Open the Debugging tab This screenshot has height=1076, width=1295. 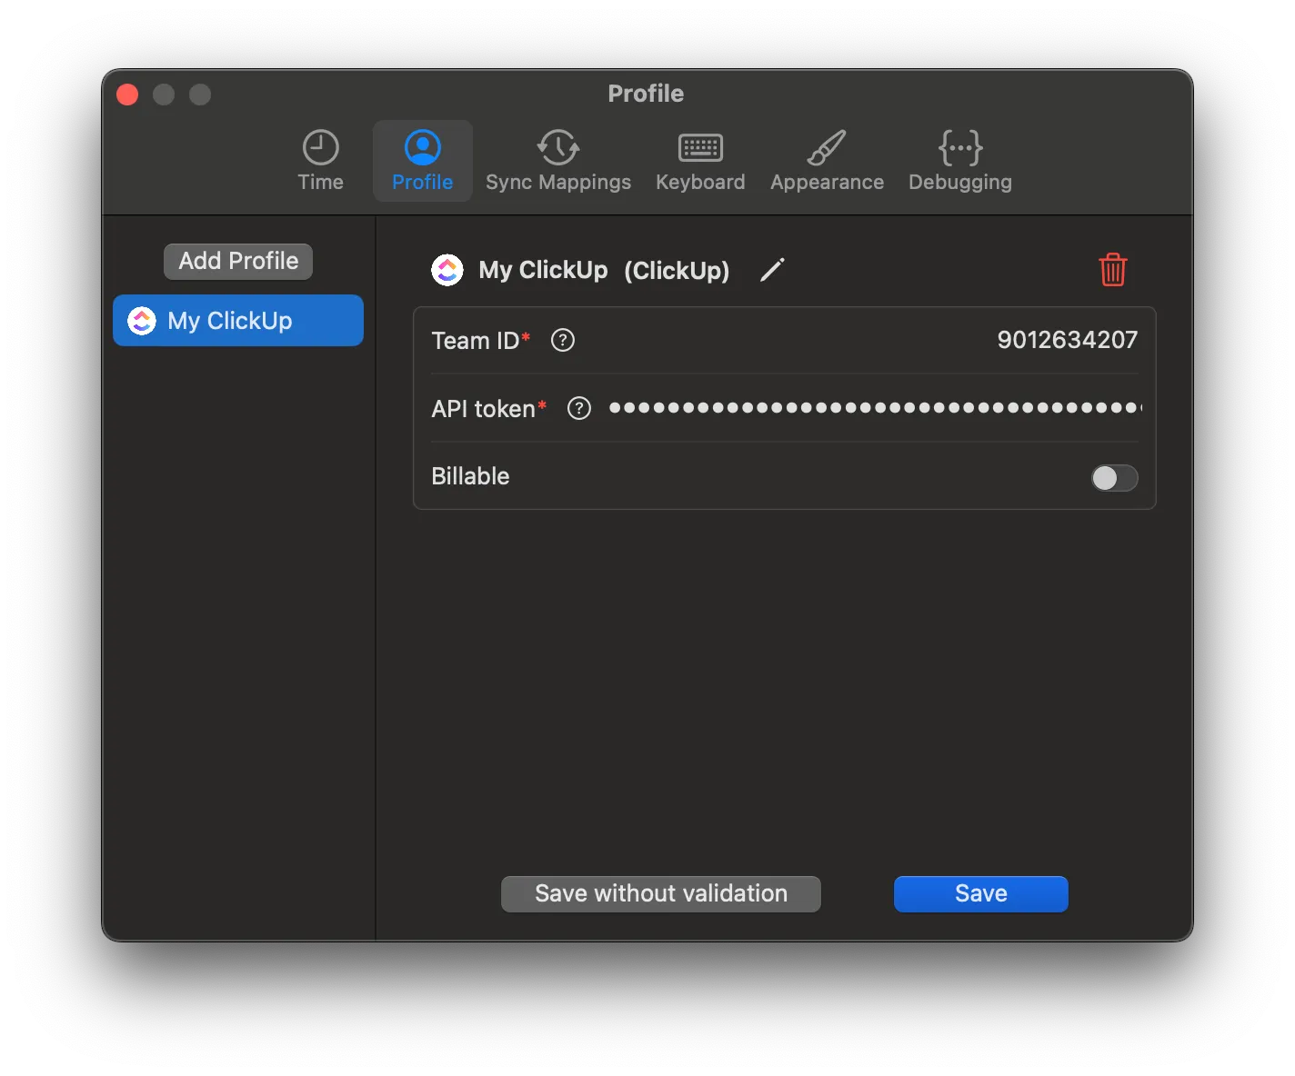pyautogui.click(x=959, y=161)
